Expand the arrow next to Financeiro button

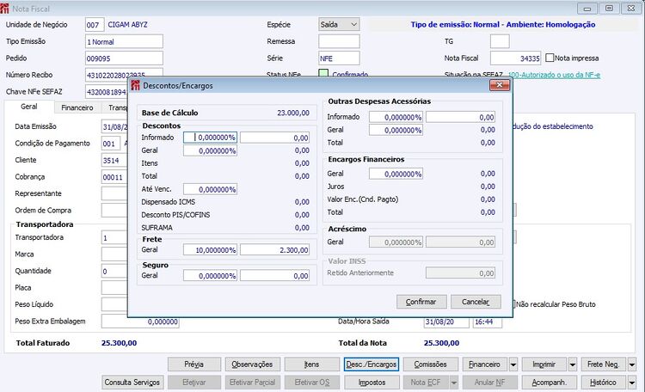[x=513, y=364]
